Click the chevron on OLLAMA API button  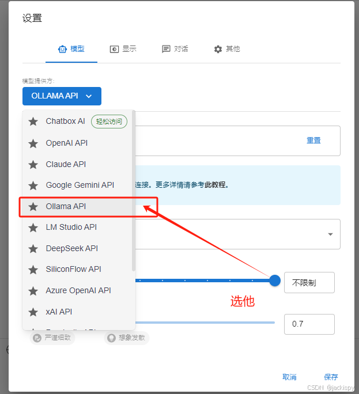click(89, 96)
